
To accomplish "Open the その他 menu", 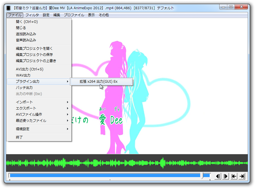I will 103,15.
